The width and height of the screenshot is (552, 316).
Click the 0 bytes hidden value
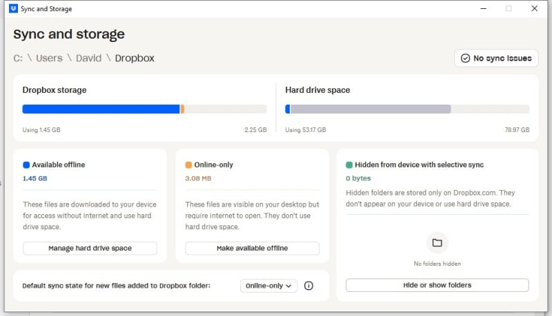(358, 178)
